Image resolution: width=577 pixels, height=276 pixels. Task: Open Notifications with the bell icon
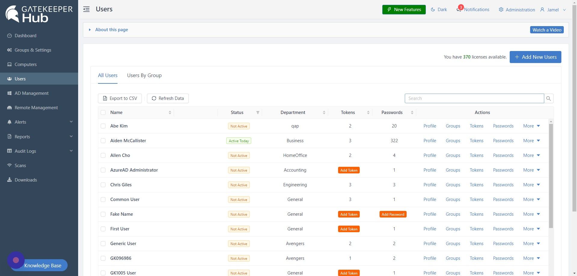[473, 10]
